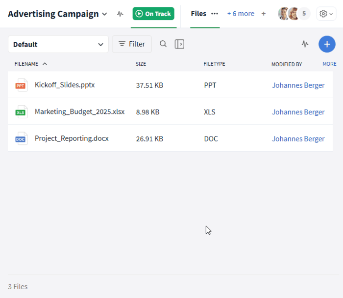This screenshot has height=298, width=343.
Task: Open the search magnifier icon
Action: (163, 44)
